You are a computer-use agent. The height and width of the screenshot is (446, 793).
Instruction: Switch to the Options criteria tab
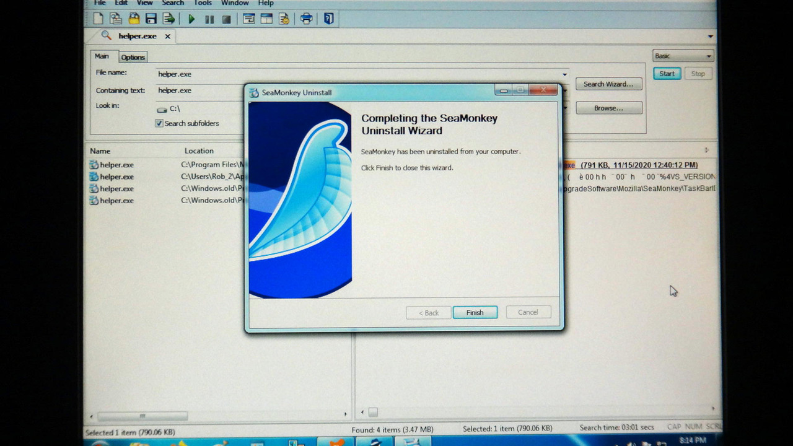coord(133,57)
